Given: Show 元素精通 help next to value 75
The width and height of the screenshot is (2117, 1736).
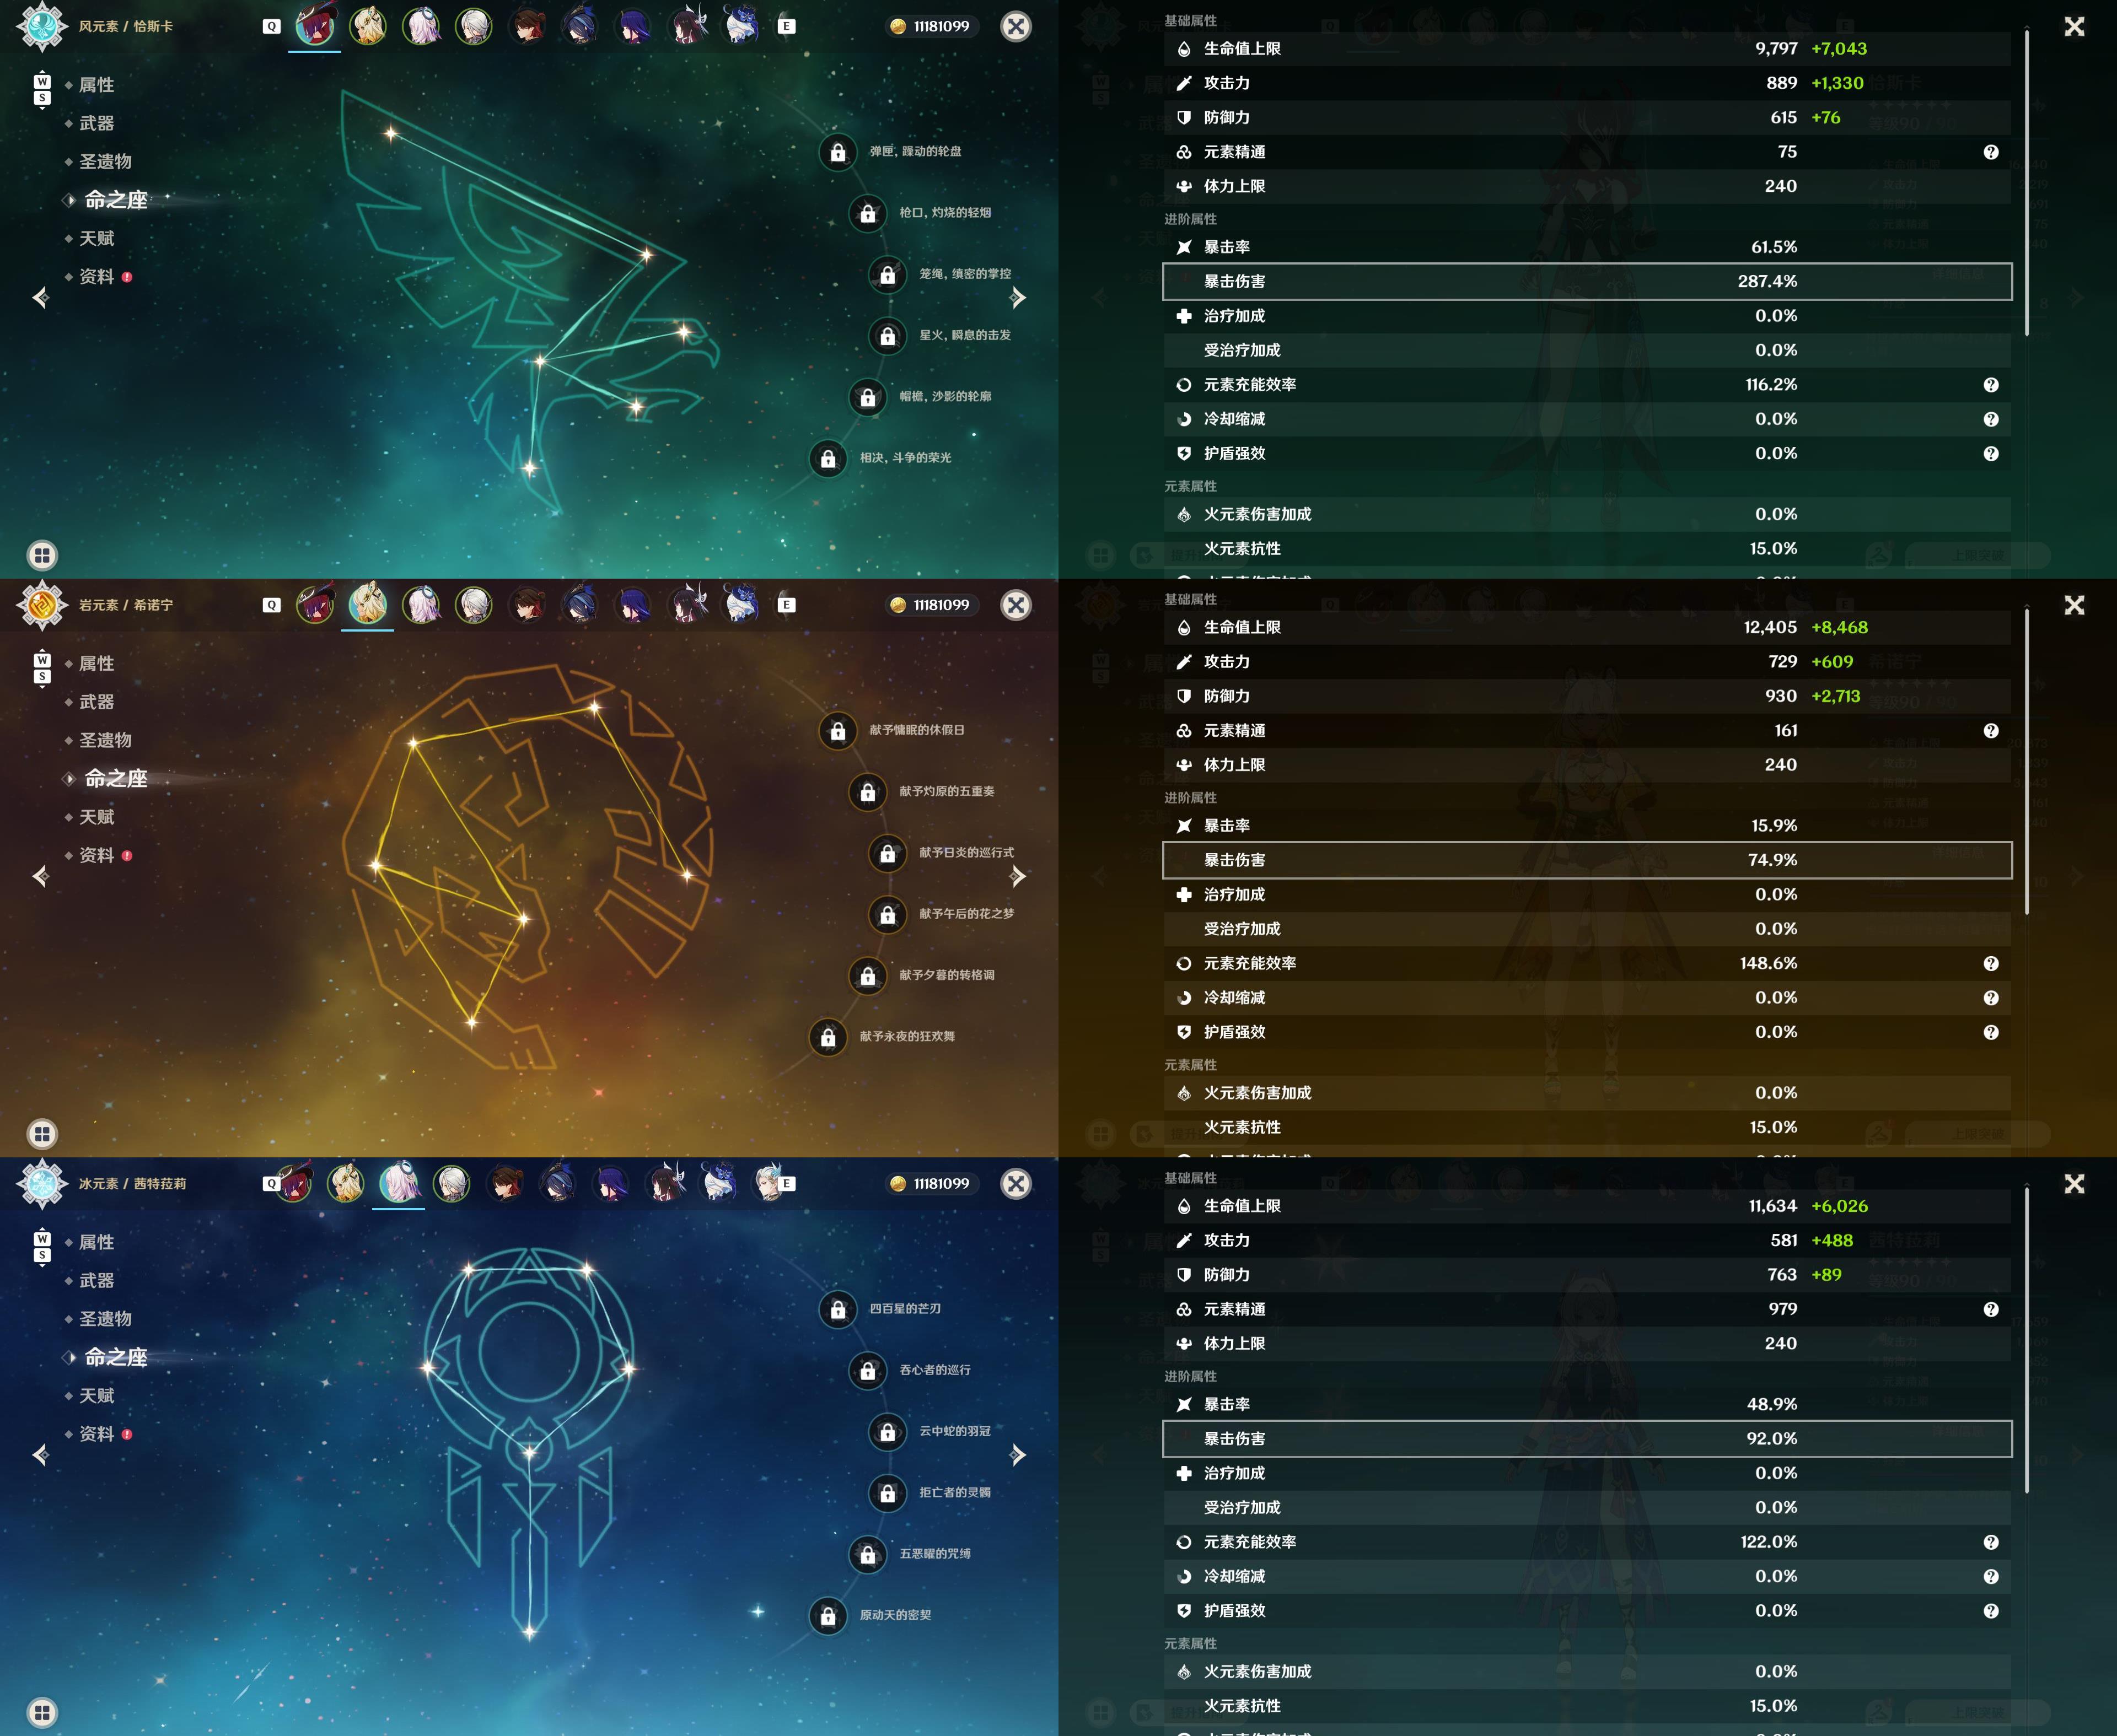Looking at the screenshot, I should click(x=1991, y=152).
